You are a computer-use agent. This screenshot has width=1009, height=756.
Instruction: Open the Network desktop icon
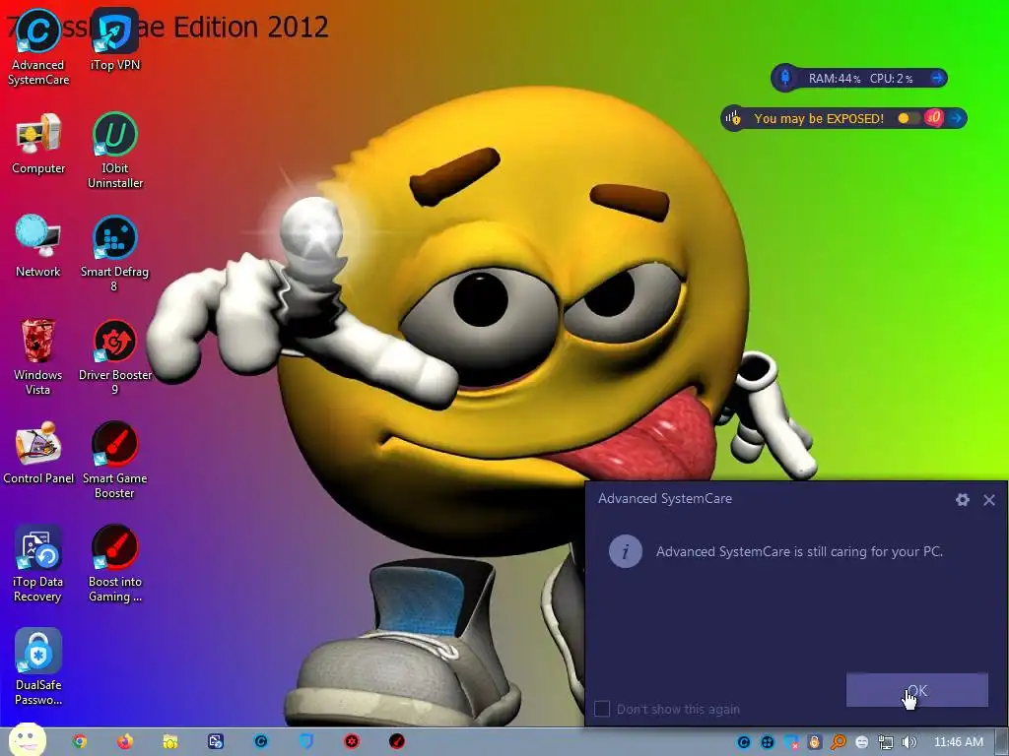(38, 247)
